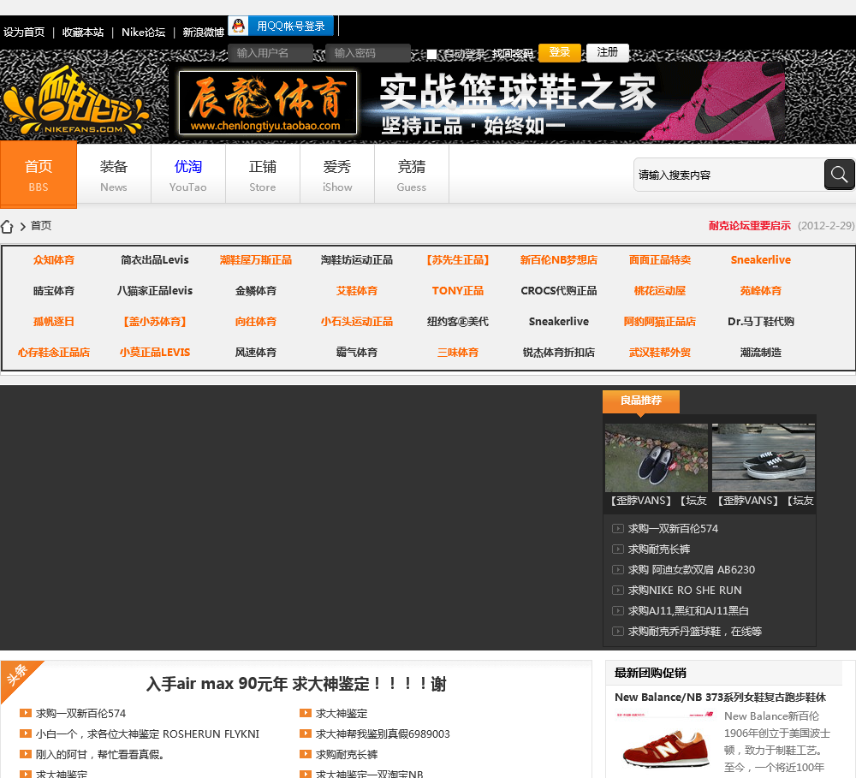Click arrow icon beside 求购一双新百伦574 in sidebar
The width and height of the screenshot is (856, 778).
pos(617,528)
